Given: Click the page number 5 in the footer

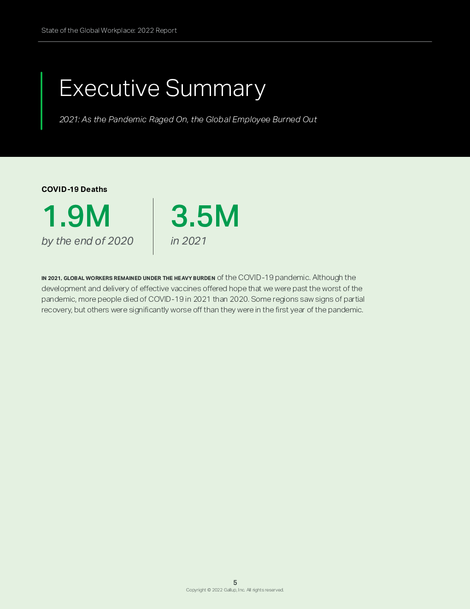Looking at the screenshot, I should tap(235, 583).
